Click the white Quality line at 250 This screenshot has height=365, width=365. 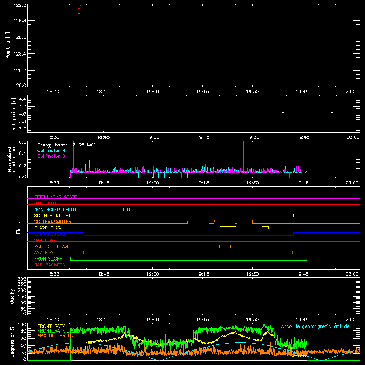193,283
